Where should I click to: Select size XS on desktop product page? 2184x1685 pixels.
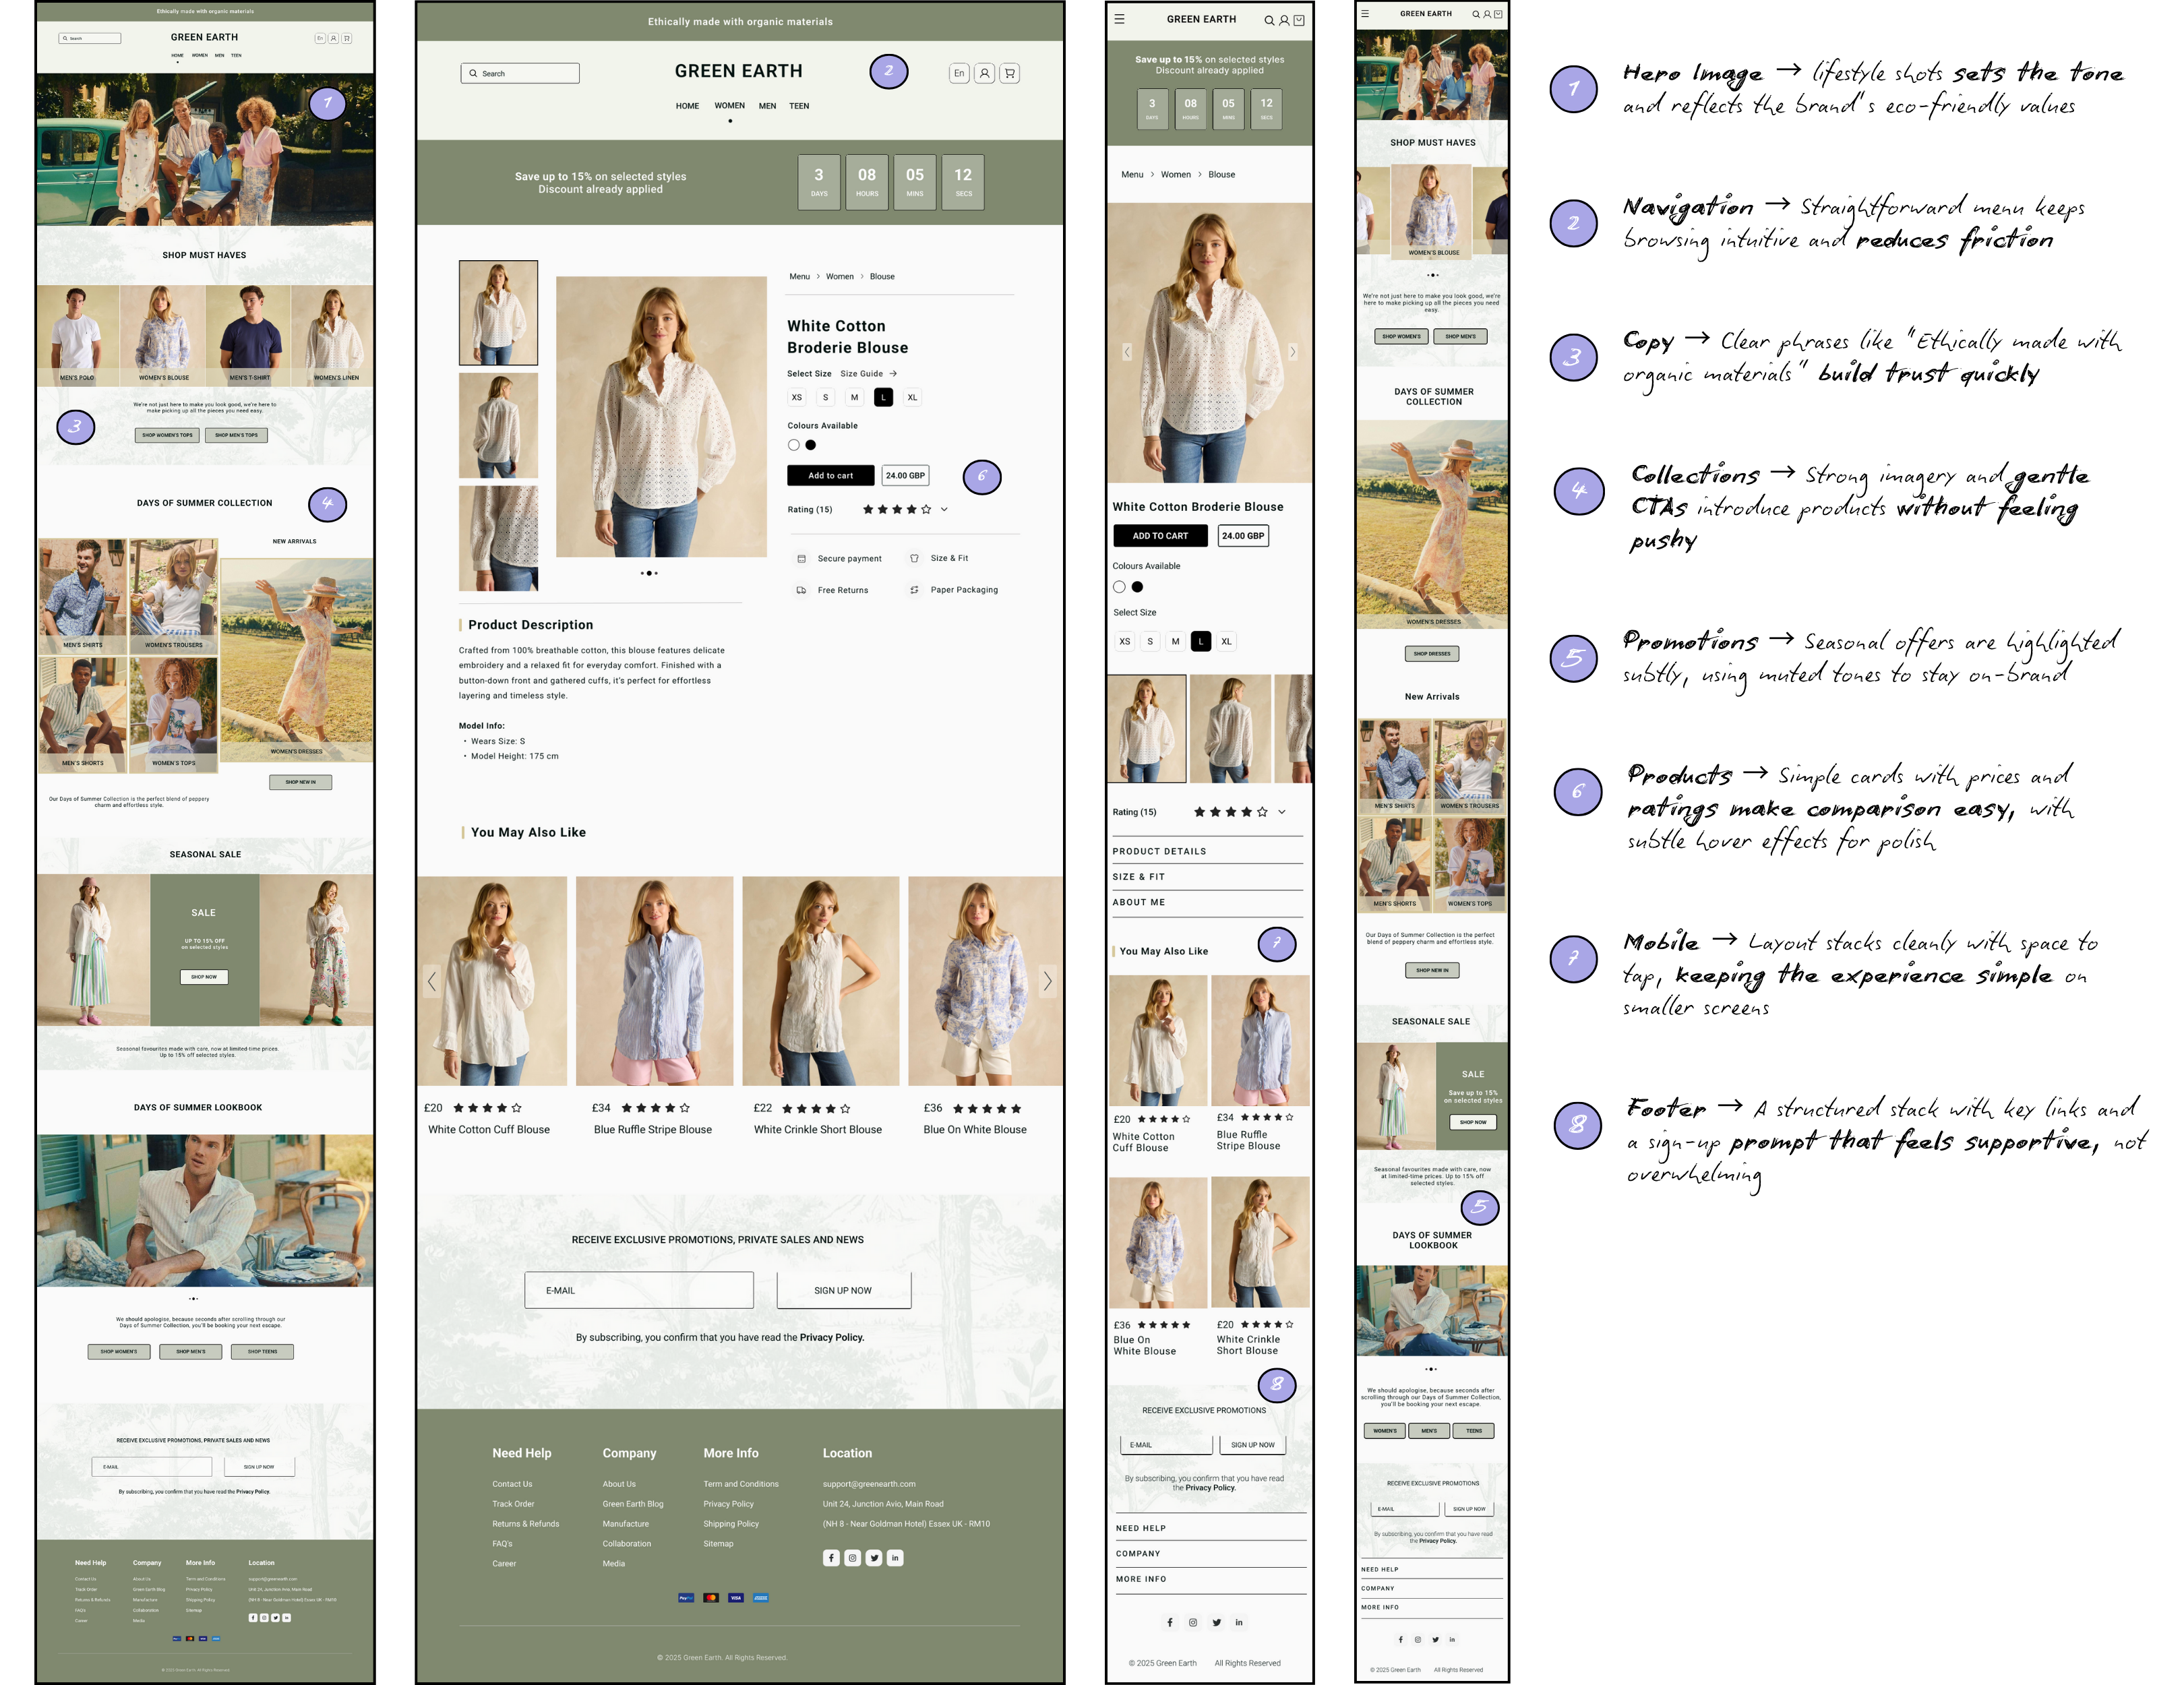(796, 397)
